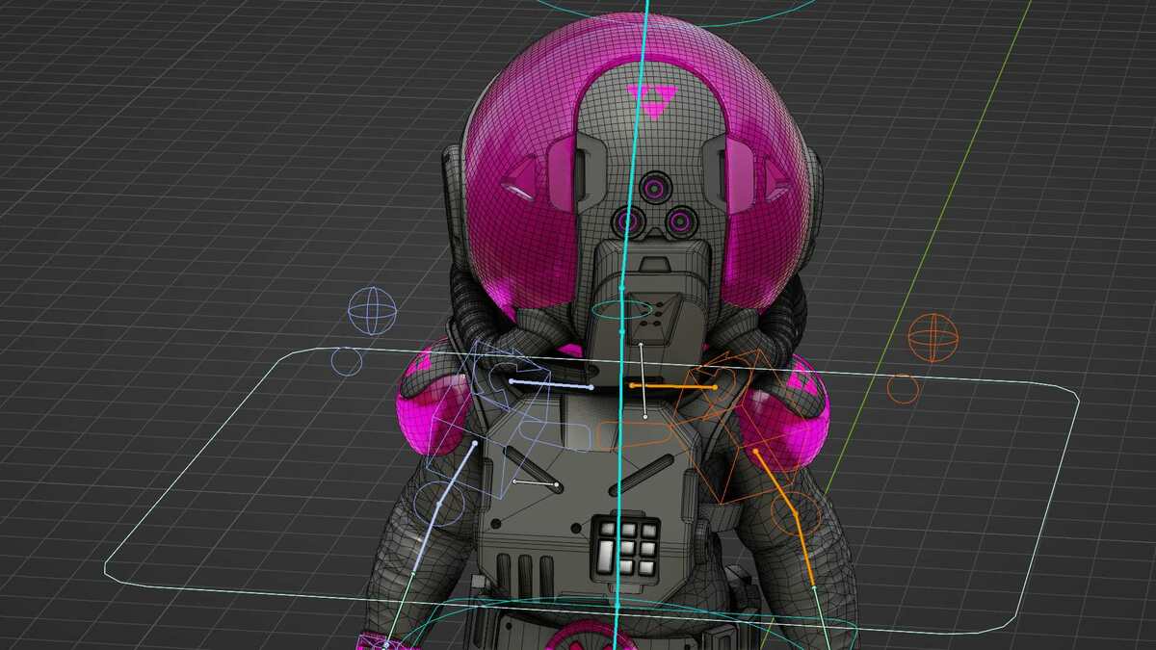The height and width of the screenshot is (650, 1156).
Task: Click the small blue circle control below the blue sphere
Action: coord(347,361)
